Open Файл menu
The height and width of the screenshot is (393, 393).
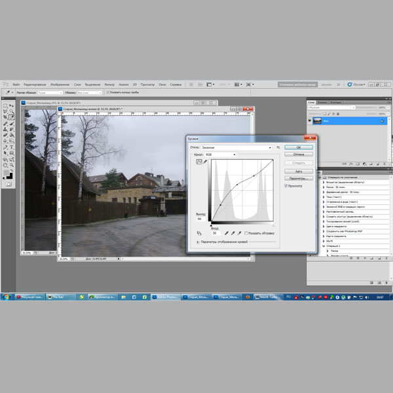16,84
